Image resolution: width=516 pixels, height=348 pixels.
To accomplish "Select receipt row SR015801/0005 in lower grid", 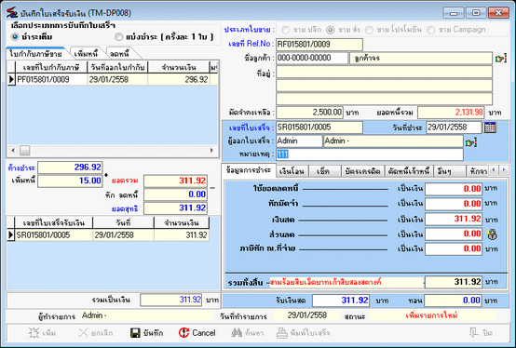I will coord(108,235).
